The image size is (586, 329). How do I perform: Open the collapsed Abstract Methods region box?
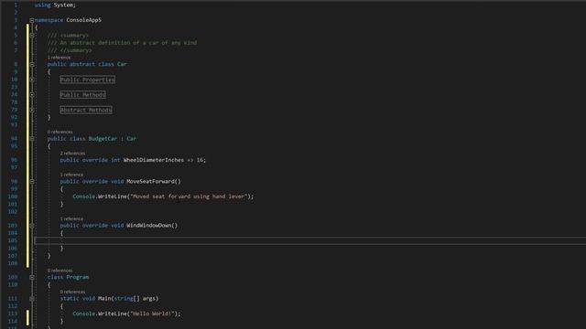coord(86,110)
